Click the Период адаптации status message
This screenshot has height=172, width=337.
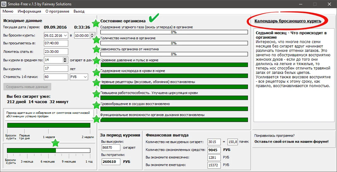[48, 115]
